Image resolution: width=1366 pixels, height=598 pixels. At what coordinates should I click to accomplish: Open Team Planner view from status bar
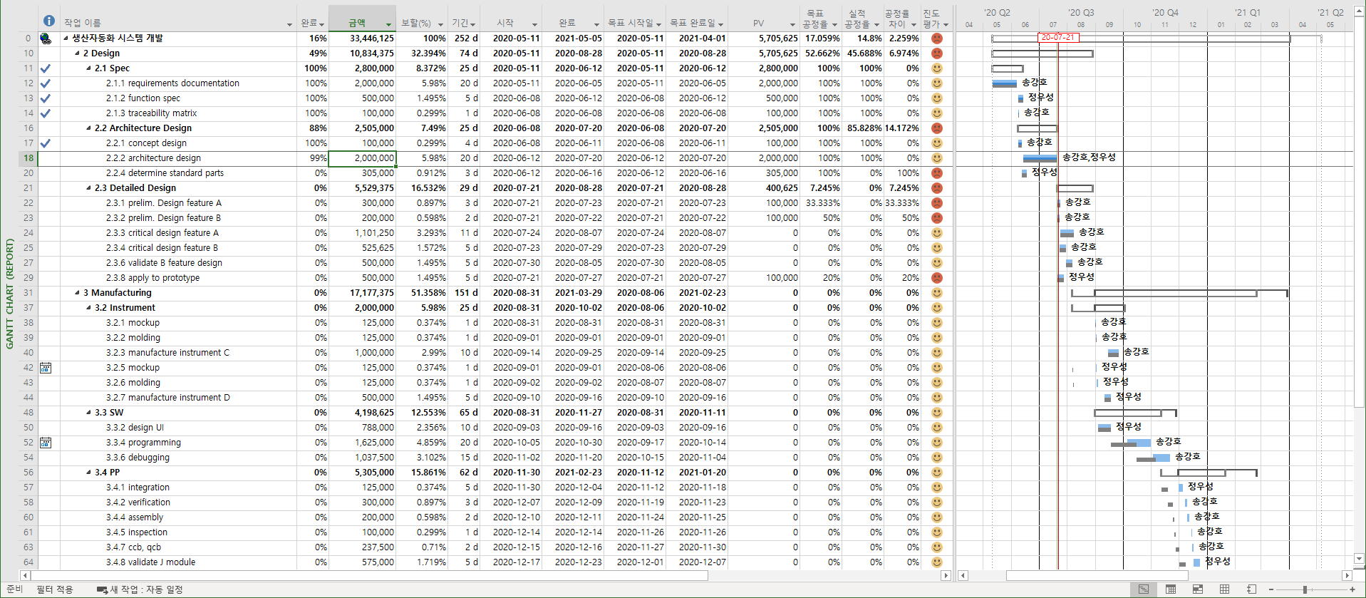pyautogui.click(x=1197, y=589)
